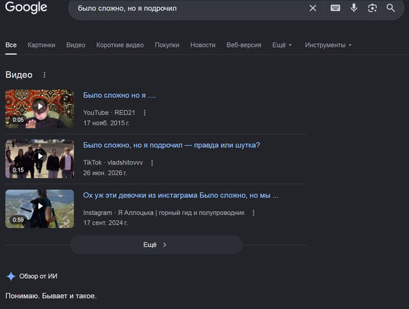This screenshot has width=409, height=309.
Task: Open three-dot menu for the Instagram result
Action: tap(253, 213)
